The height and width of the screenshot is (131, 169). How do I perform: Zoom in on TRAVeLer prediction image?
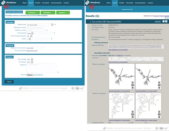(159, 112)
